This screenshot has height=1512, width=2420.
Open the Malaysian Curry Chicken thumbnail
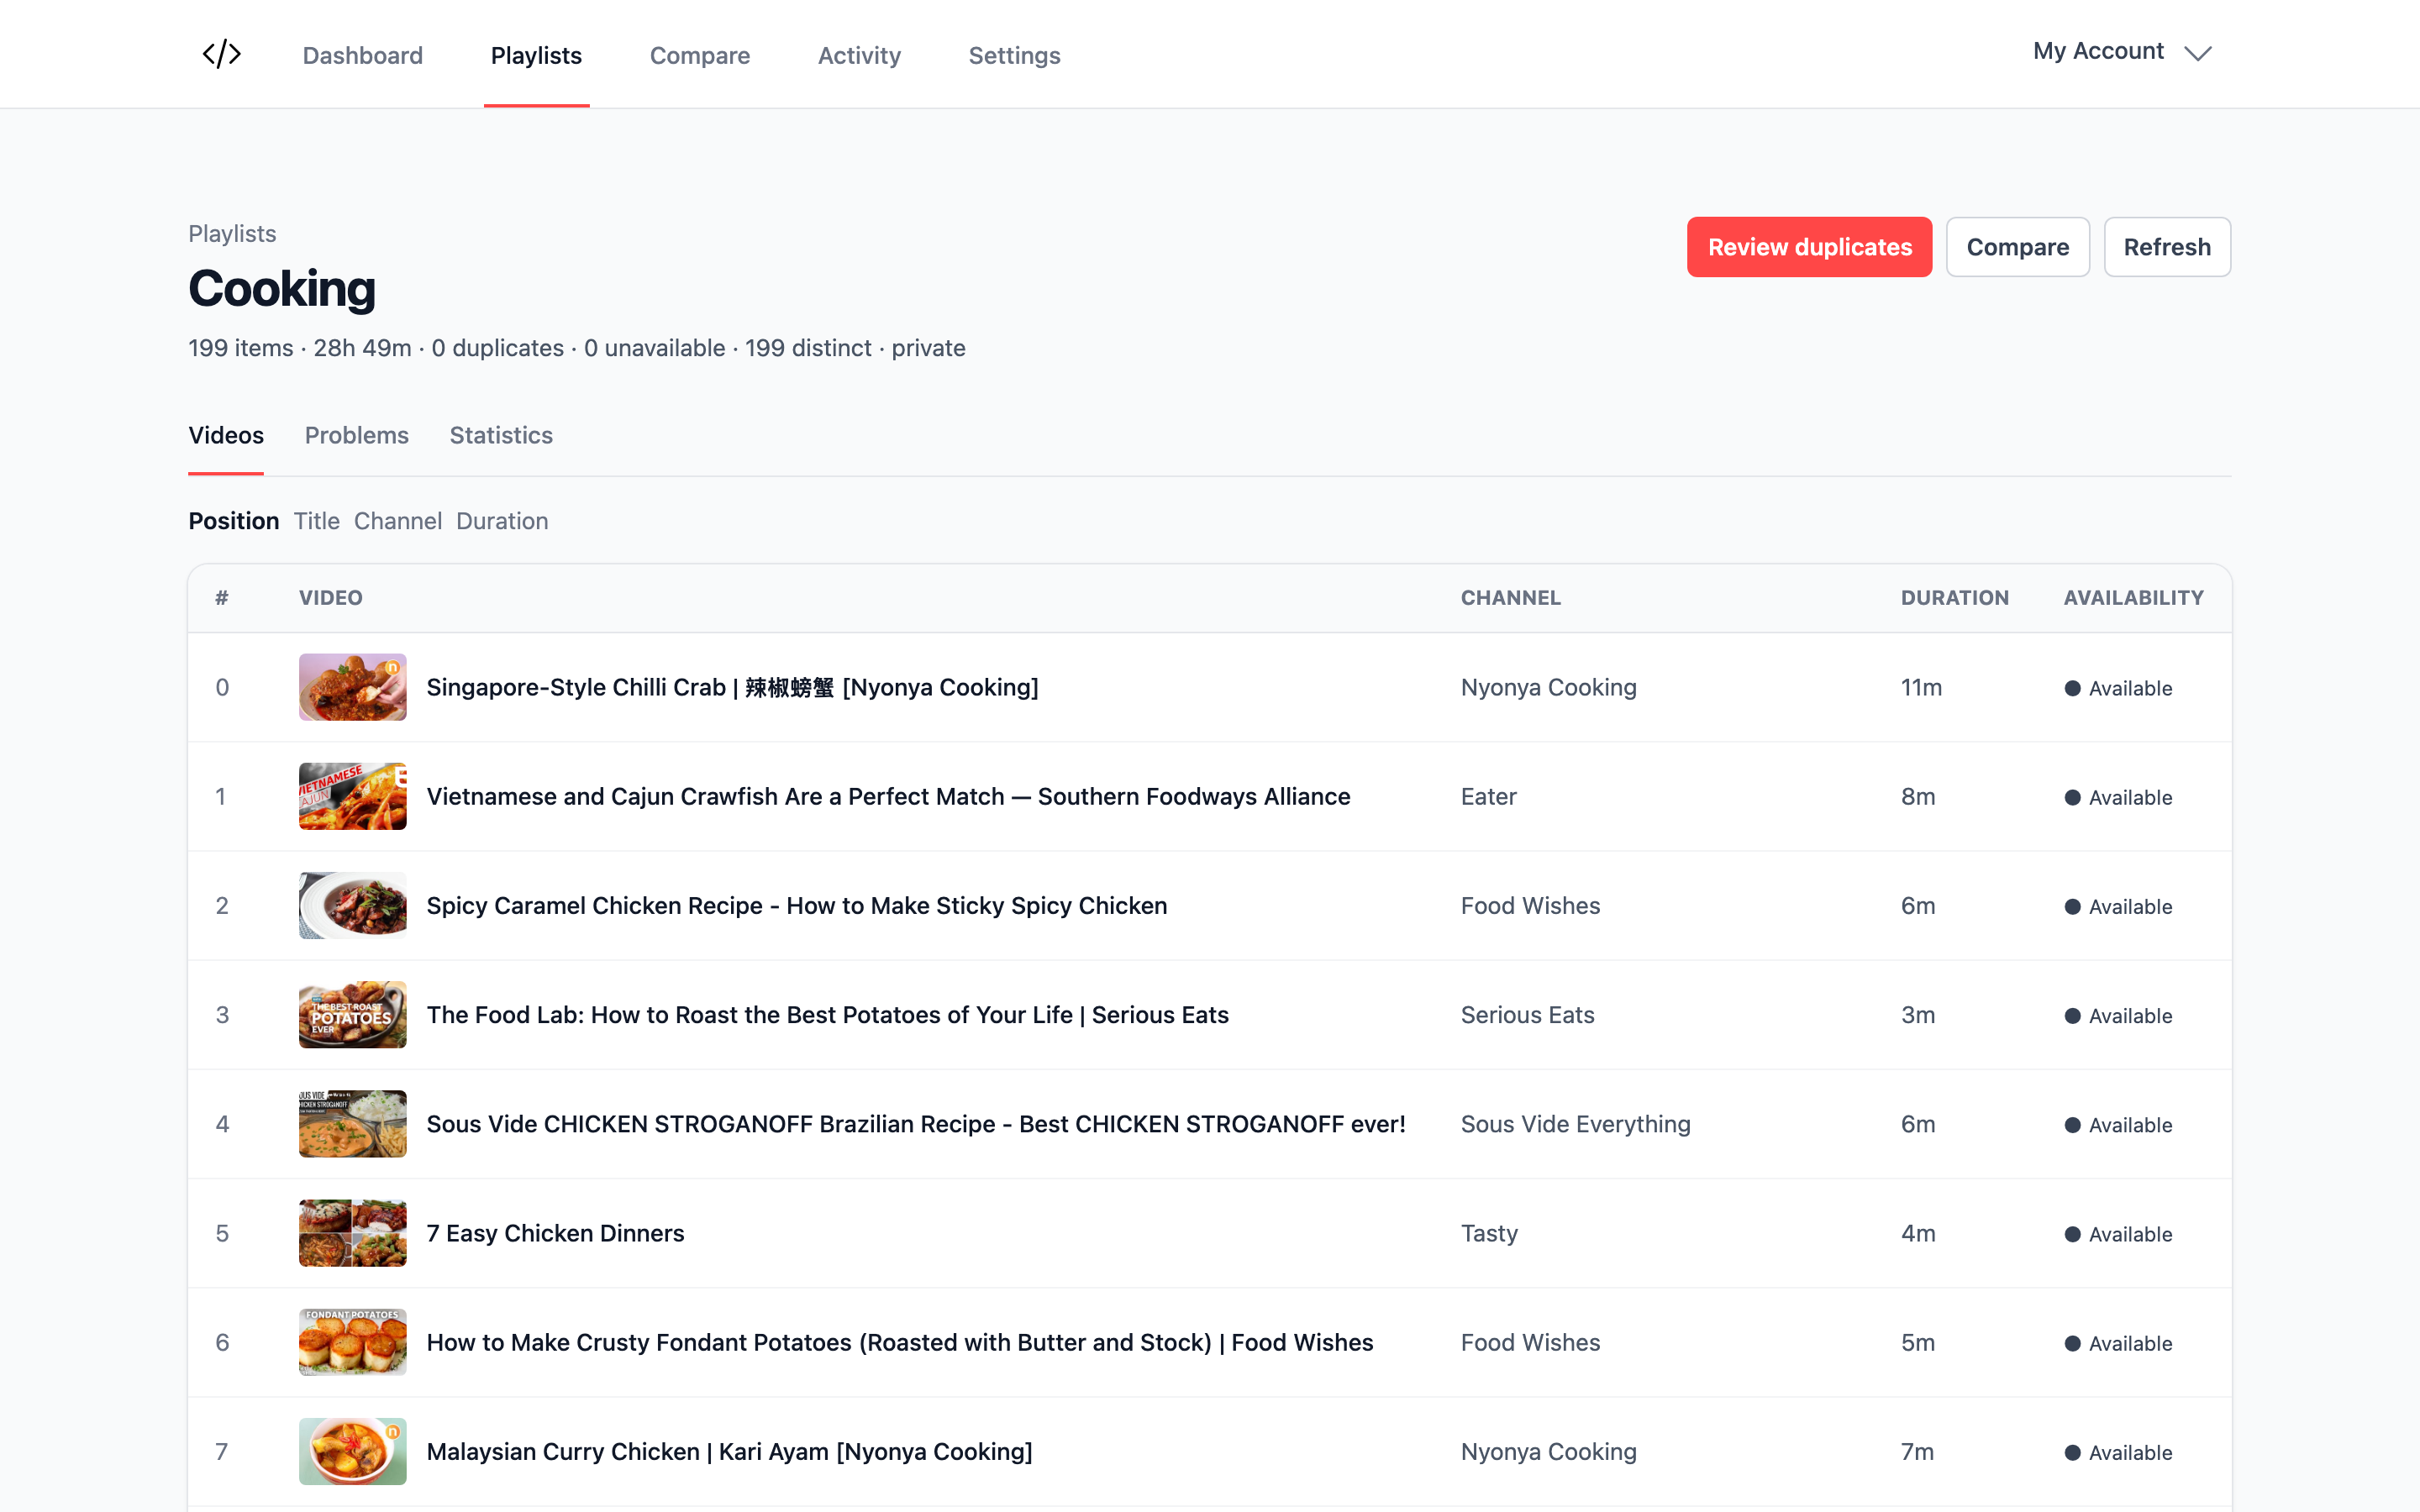(x=353, y=1451)
